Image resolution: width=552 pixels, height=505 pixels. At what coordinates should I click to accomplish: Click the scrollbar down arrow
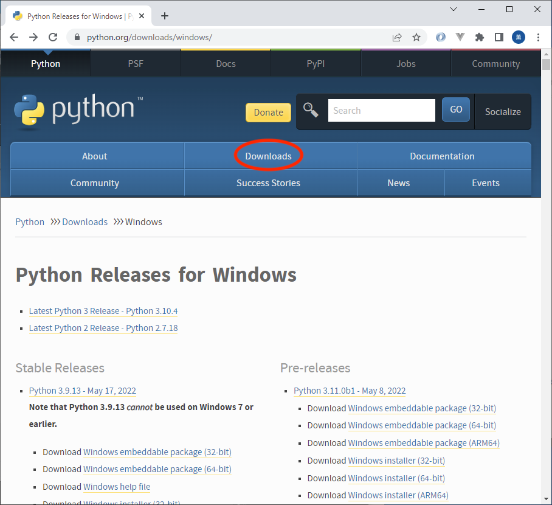tap(546, 499)
